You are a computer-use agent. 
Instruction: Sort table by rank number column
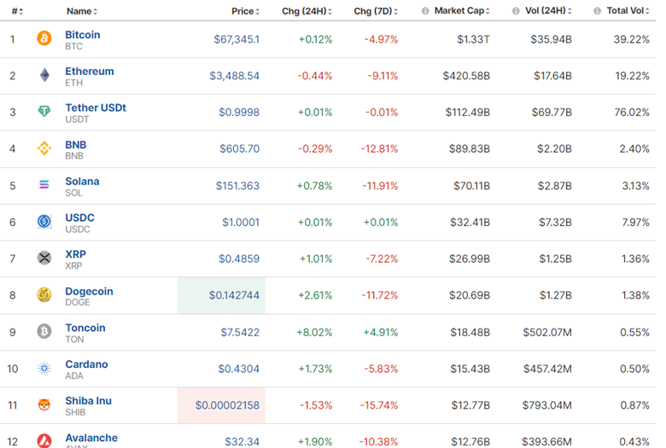[17, 11]
